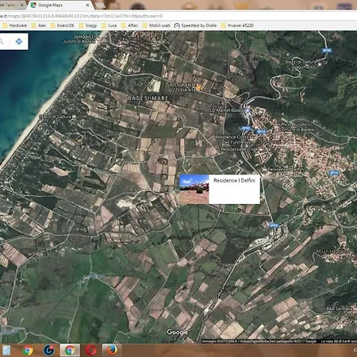
Task: Click the blue directions icon in search box
Action: [x=19, y=41]
